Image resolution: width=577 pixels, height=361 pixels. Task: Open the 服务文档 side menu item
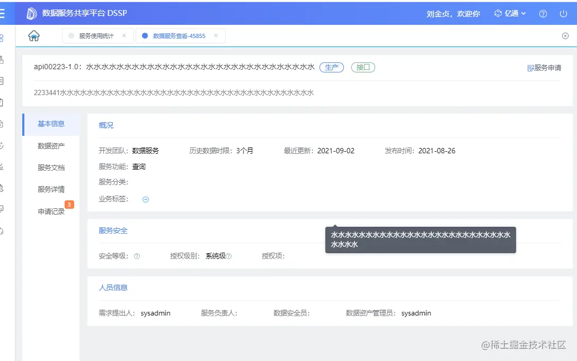click(51, 168)
